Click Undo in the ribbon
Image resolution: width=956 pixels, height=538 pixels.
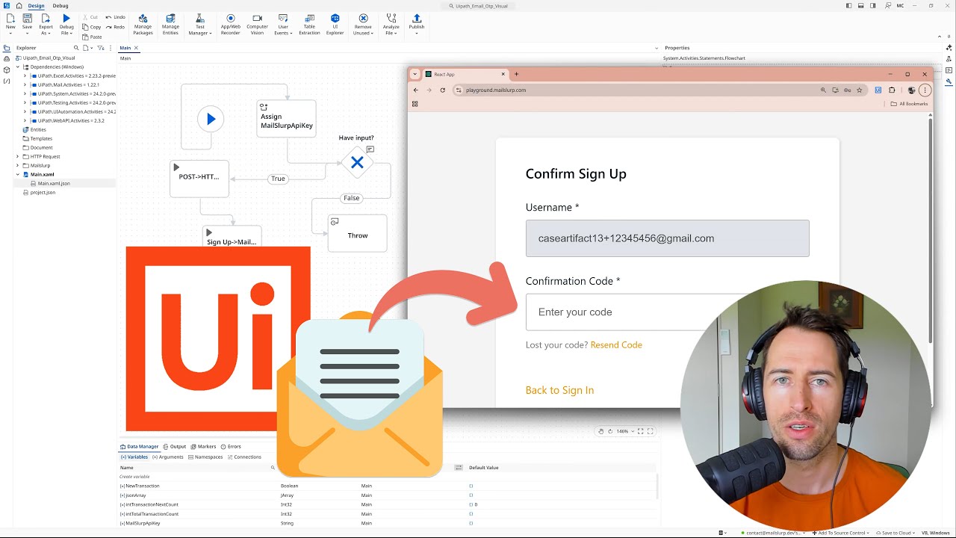(116, 16)
